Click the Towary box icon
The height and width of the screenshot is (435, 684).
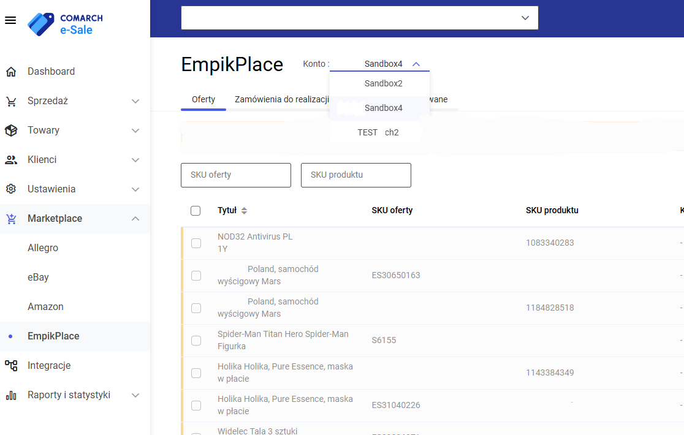tap(11, 130)
